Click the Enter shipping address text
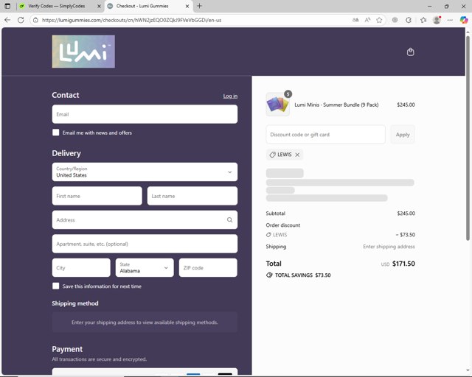This screenshot has height=377, width=472. 389,247
